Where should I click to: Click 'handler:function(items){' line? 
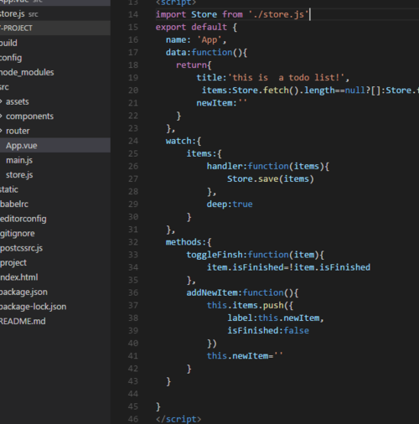268,166
